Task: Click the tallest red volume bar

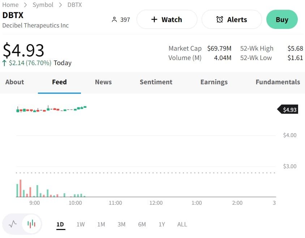Action: [x=21, y=188]
